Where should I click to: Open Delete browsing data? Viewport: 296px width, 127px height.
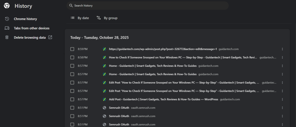30,38
